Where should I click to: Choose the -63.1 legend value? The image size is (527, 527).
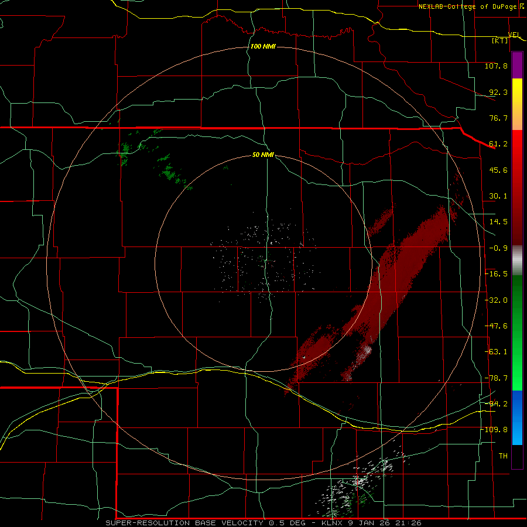click(x=496, y=352)
